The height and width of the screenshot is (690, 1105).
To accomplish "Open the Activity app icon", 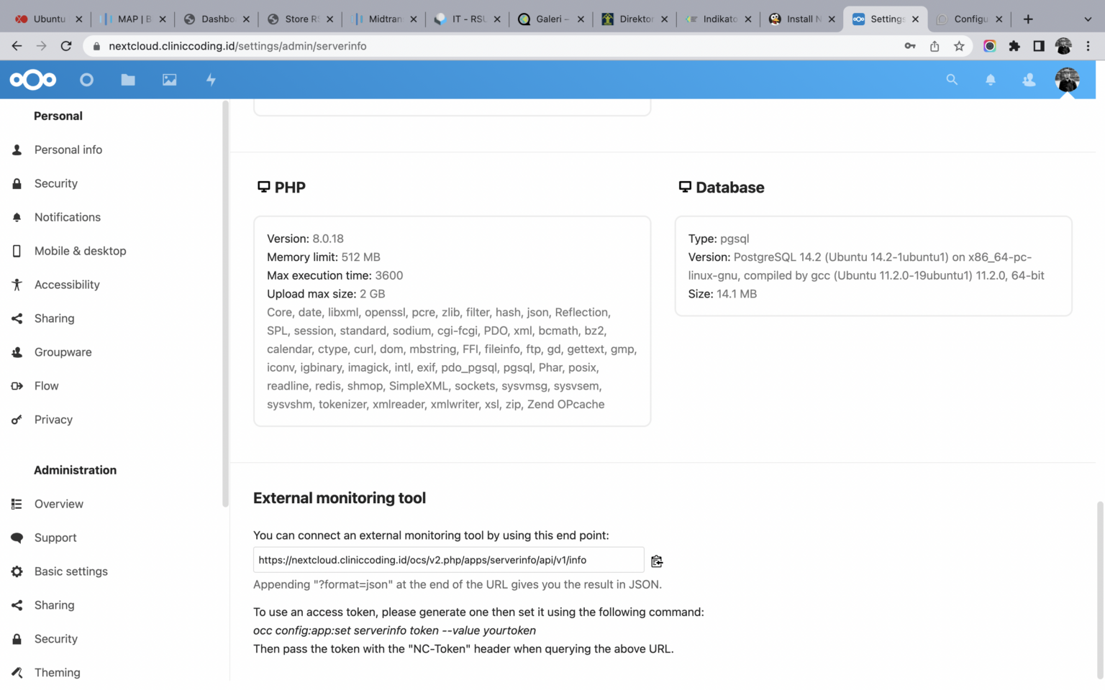I will click(210, 79).
